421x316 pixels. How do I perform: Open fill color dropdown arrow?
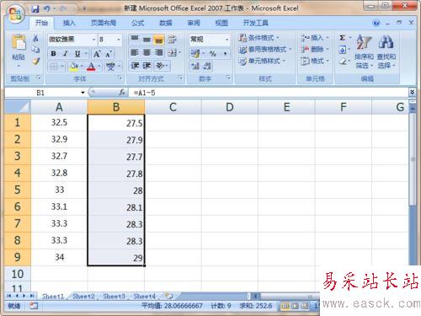82,67
